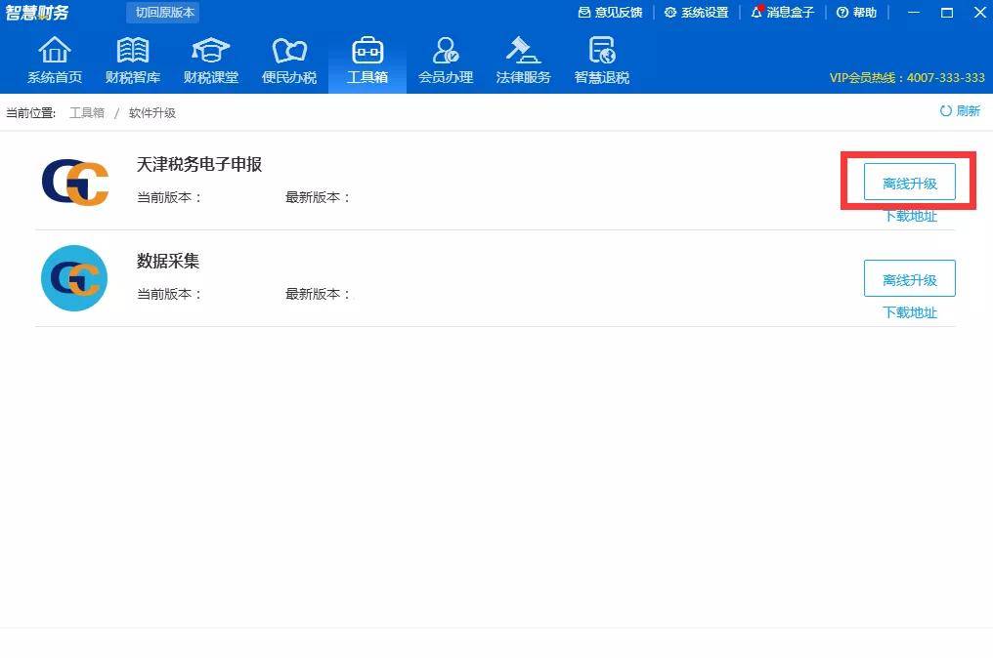Select the 工具箱 toolbox icon
The image size is (993, 658).
point(367,50)
